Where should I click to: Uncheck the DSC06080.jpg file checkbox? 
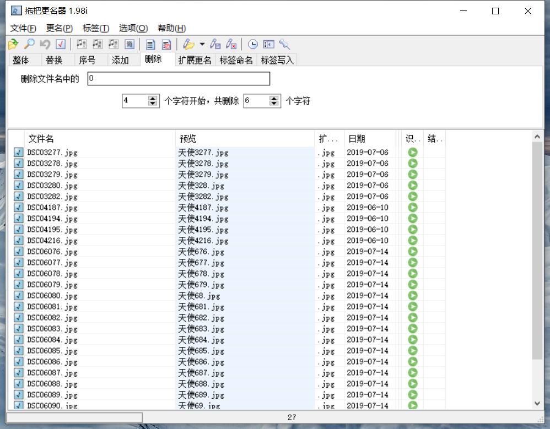pyautogui.click(x=18, y=296)
